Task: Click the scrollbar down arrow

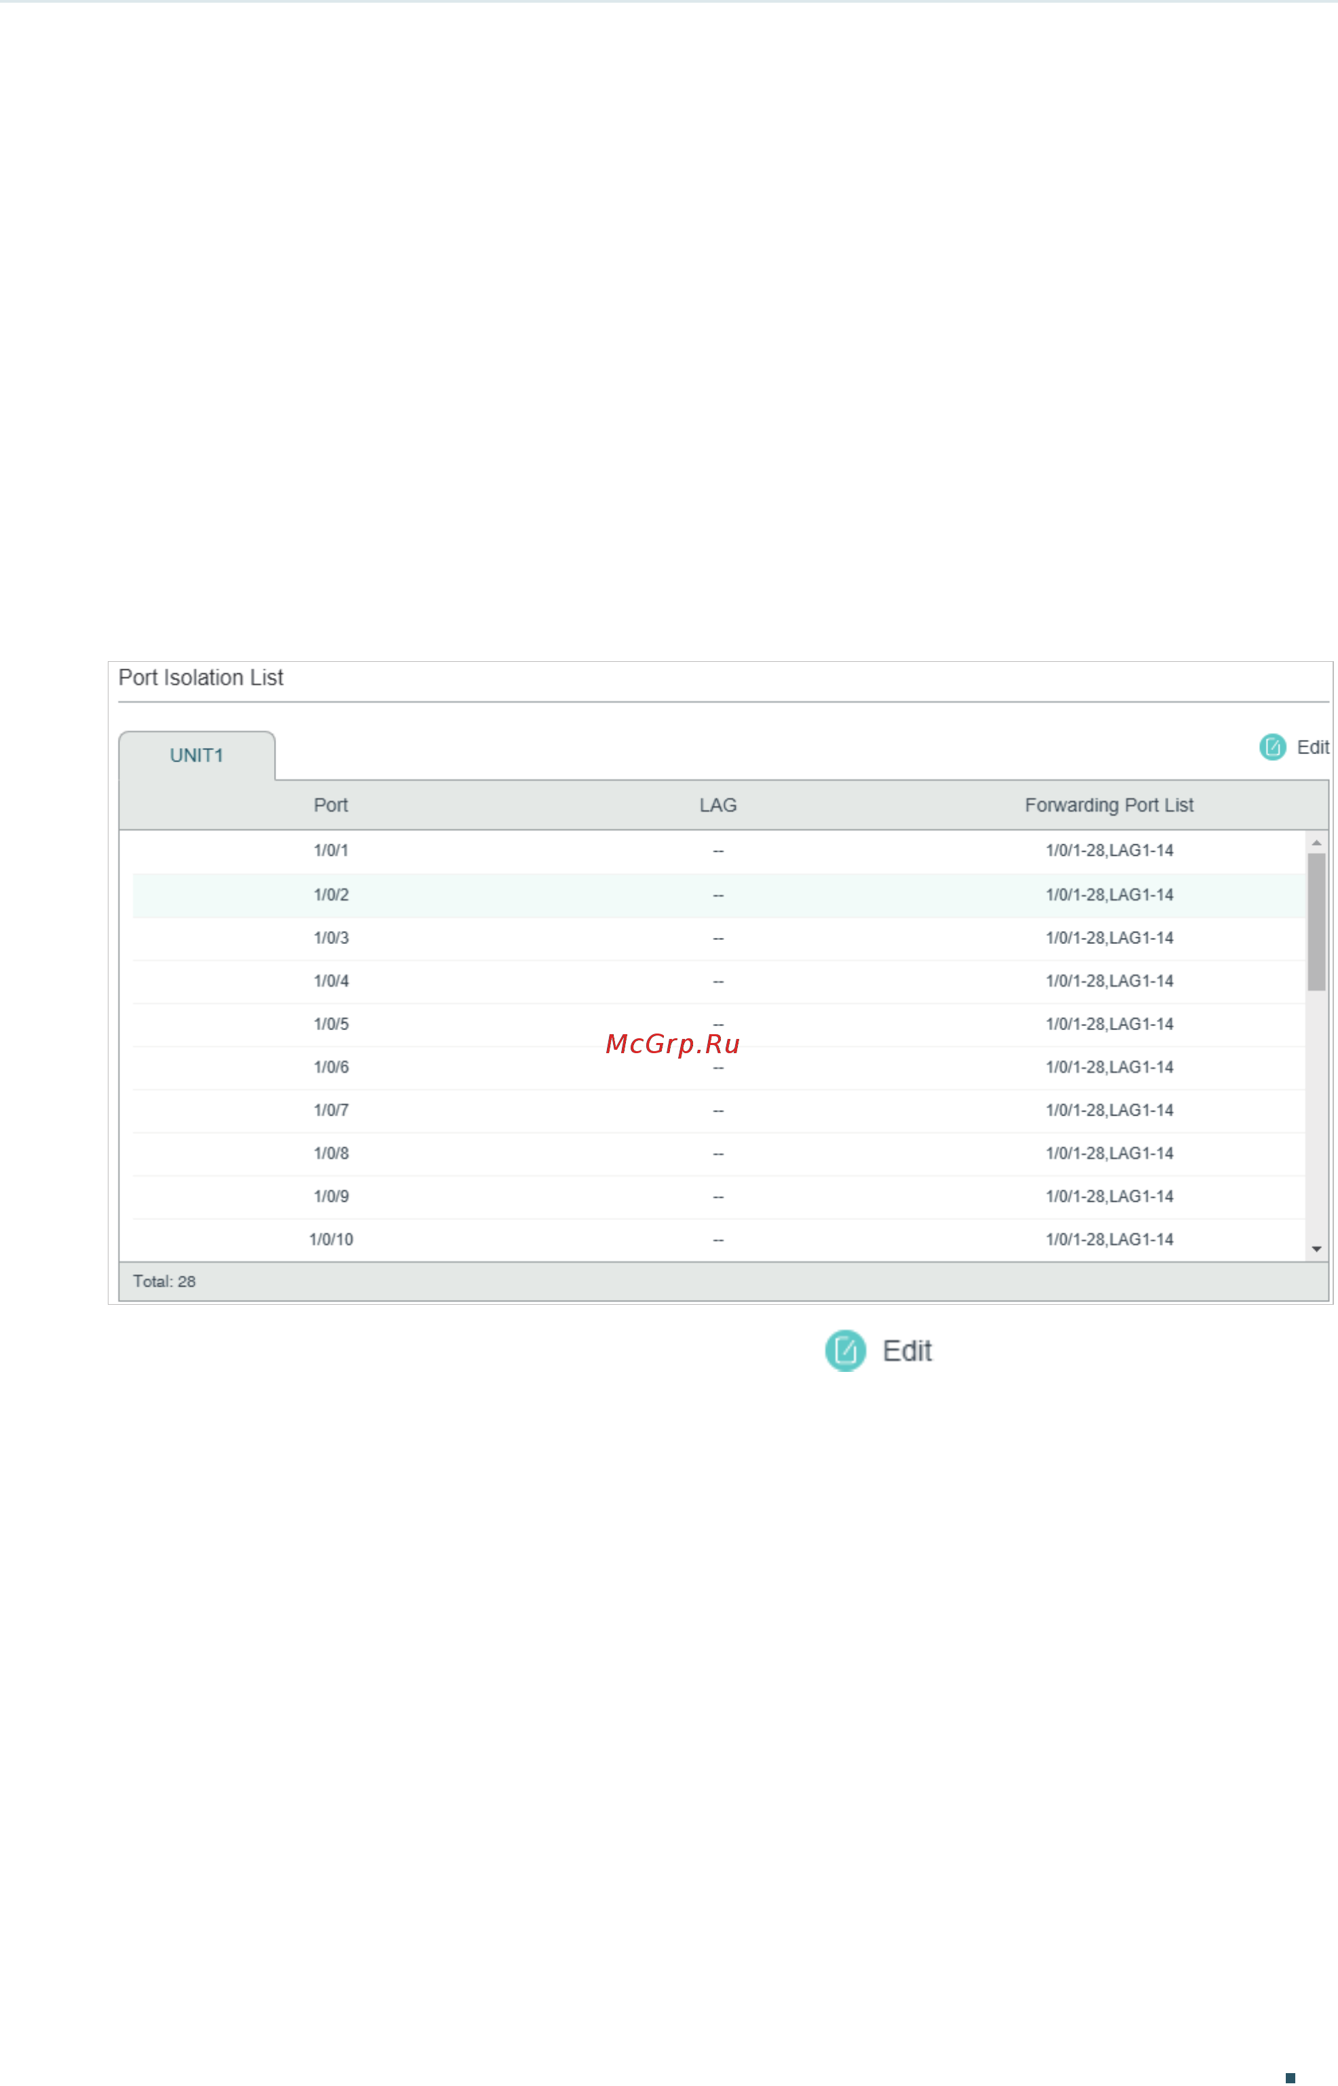Action: pyautogui.click(x=1316, y=1249)
